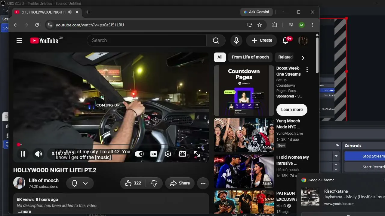The width and height of the screenshot is (385, 216).
Task: Open the Life of mooch channel avatar
Action: (x=19, y=183)
